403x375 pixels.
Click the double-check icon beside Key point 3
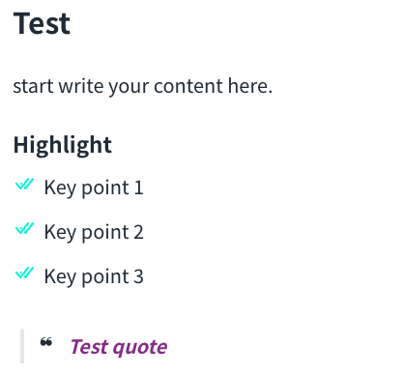pyautogui.click(x=24, y=274)
